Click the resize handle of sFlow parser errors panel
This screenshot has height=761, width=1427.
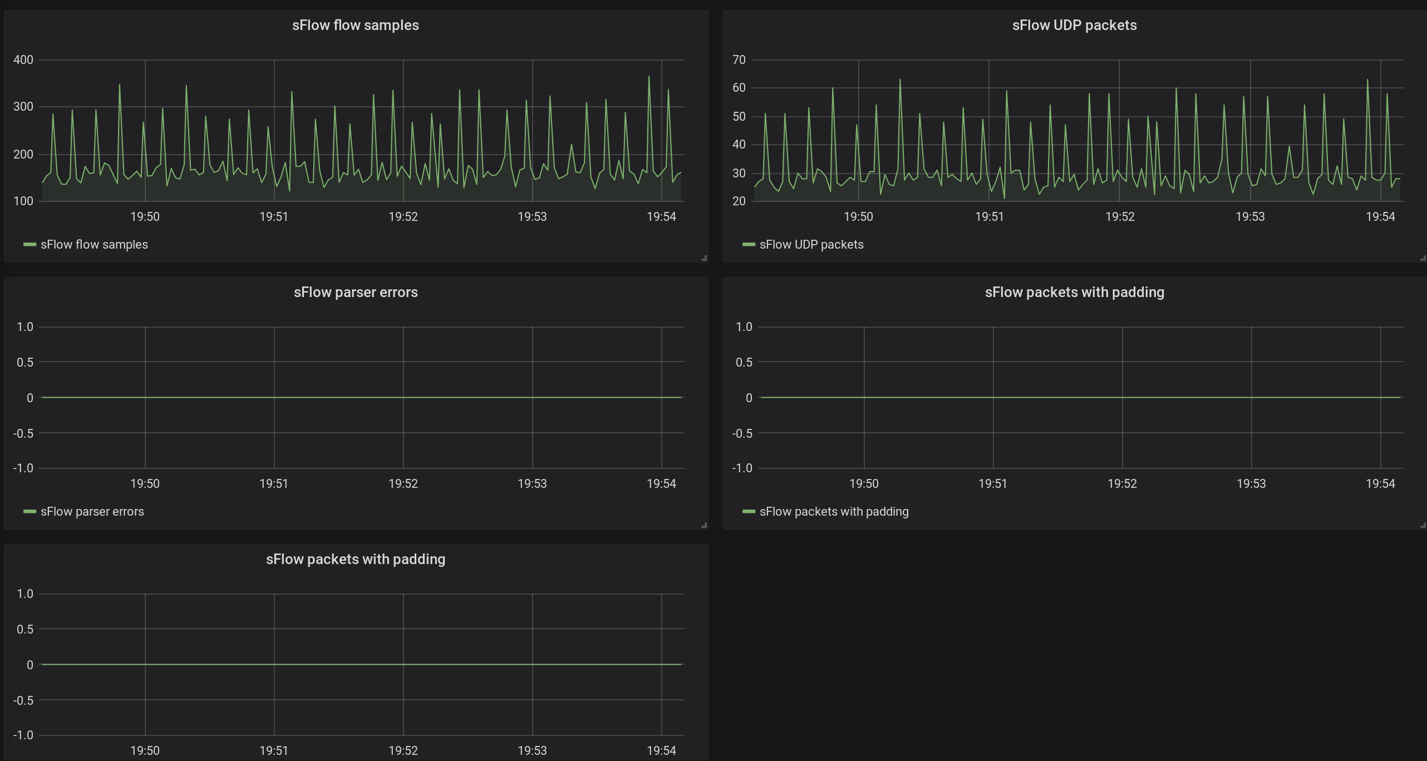pos(704,525)
